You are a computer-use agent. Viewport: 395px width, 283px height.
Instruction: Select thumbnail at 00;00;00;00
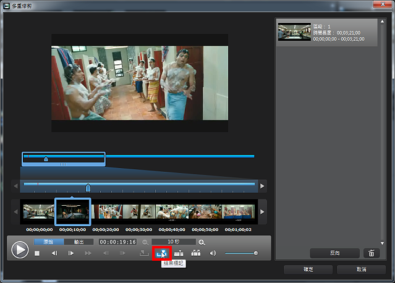tap(38, 211)
